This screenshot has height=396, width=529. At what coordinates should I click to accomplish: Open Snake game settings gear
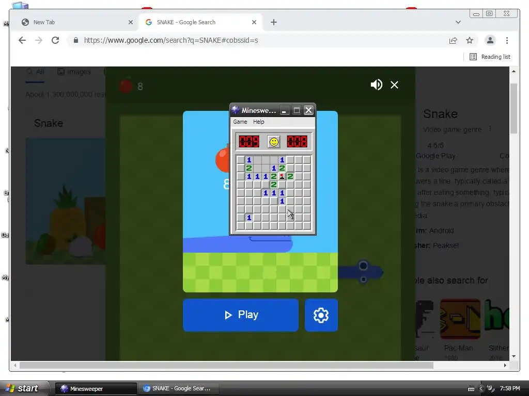pos(321,315)
